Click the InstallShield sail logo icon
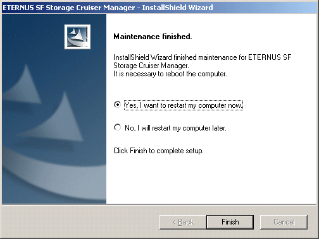The image size is (319, 239). click(77, 37)
